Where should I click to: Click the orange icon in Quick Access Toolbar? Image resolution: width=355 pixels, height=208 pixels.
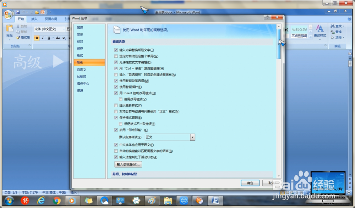(x=43, y=12)
